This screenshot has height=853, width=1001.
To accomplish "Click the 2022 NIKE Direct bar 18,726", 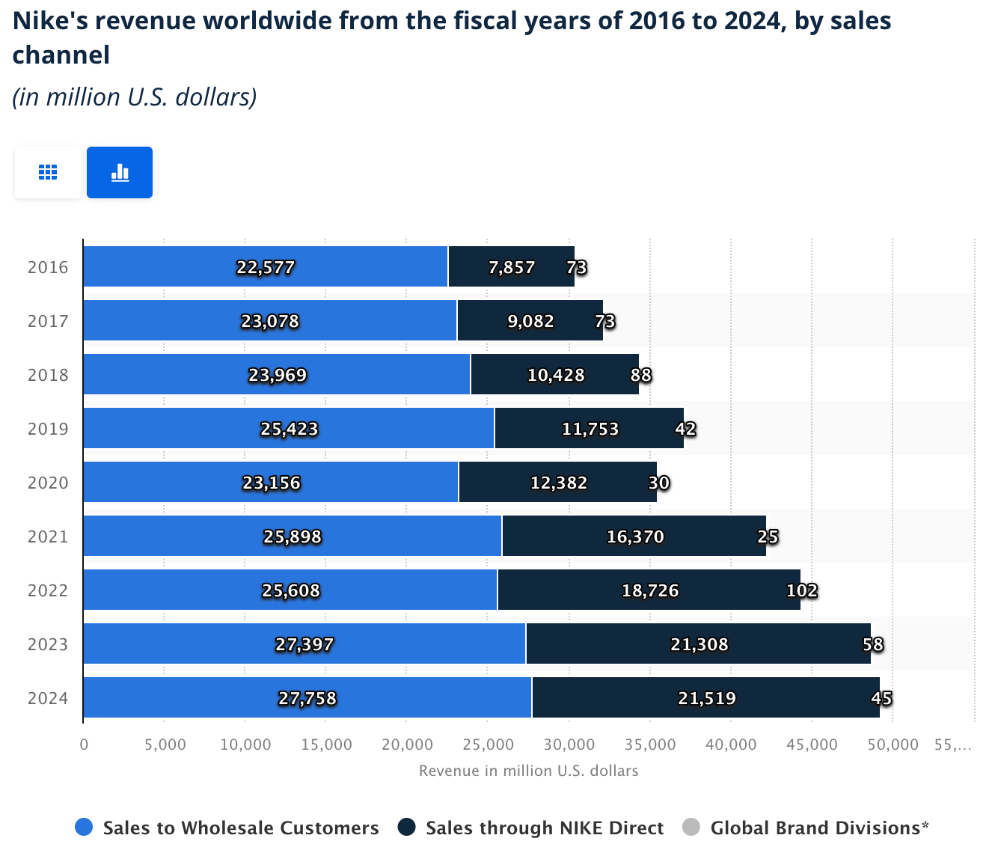I will click(649, 590).
